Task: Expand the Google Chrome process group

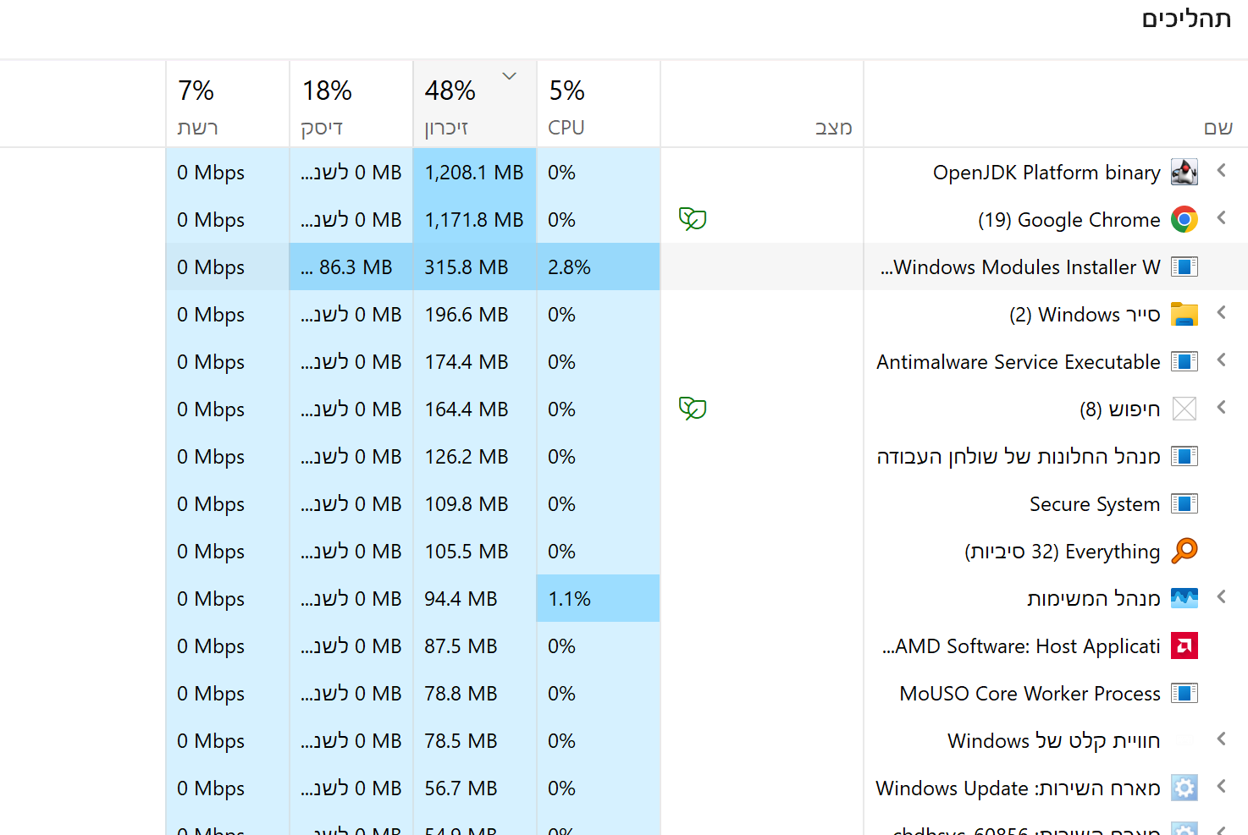Action: click(x=1221, y=218)
